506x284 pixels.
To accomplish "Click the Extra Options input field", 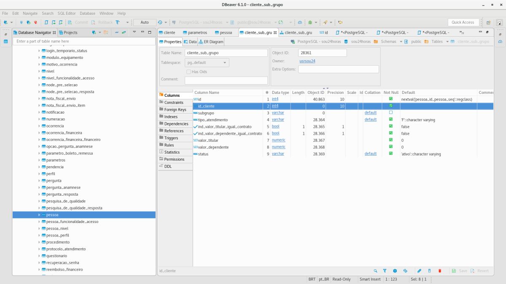I will pos(338,69).
